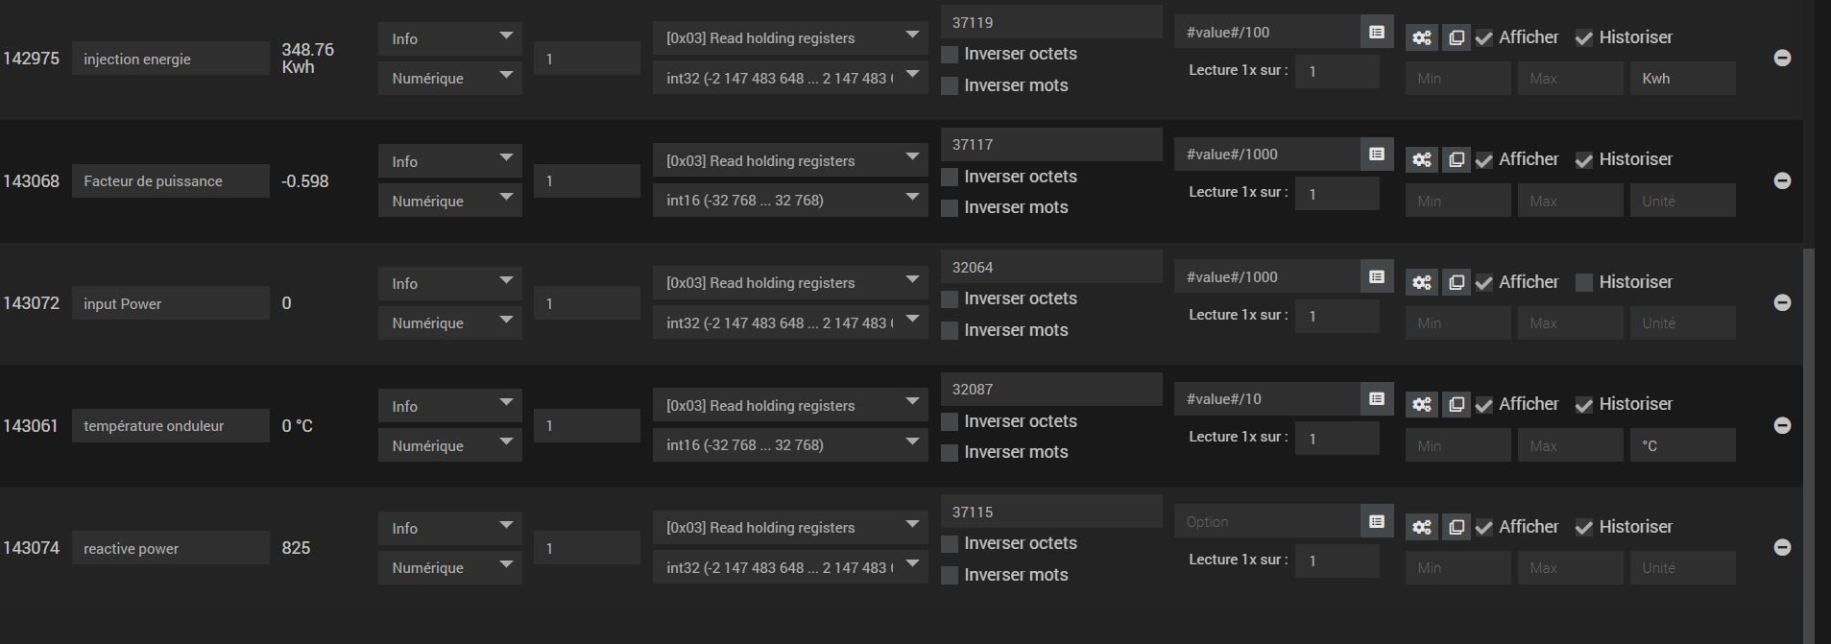The image size is (1831, 644).
Task: Open option list icon for température onduleur
Action: pos(1377,398)
